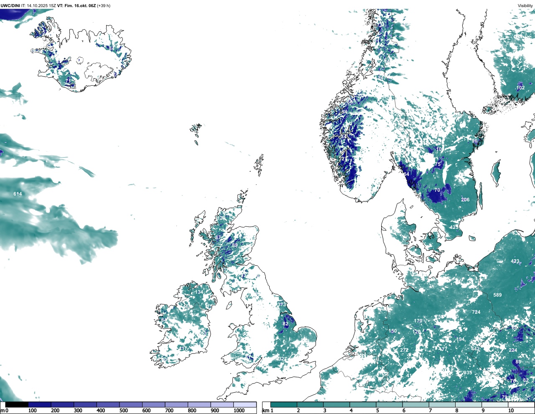Image resolution: width=535 pixels, height=414 pixels.
Task: Click the '935' visibility value
Action: [468, 373]
